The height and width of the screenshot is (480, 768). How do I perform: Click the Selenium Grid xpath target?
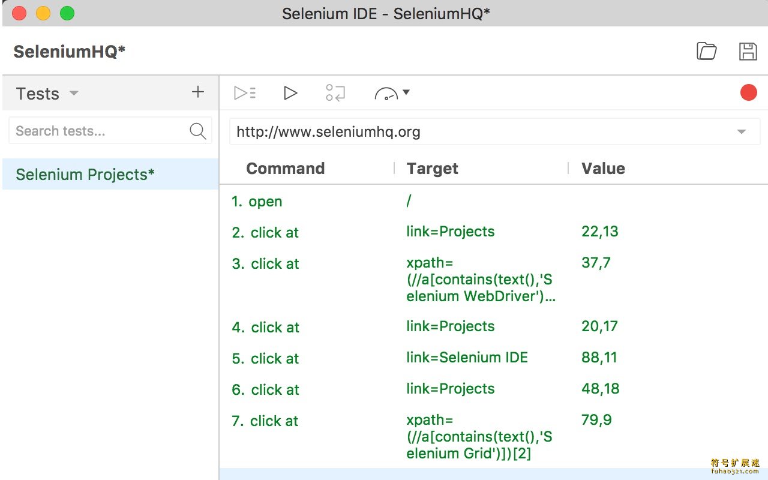point(479,437)
